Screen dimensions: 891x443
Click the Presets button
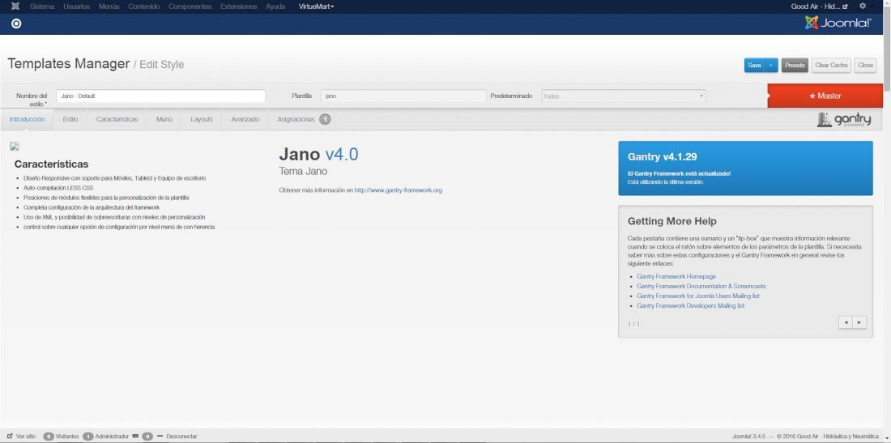795,66
